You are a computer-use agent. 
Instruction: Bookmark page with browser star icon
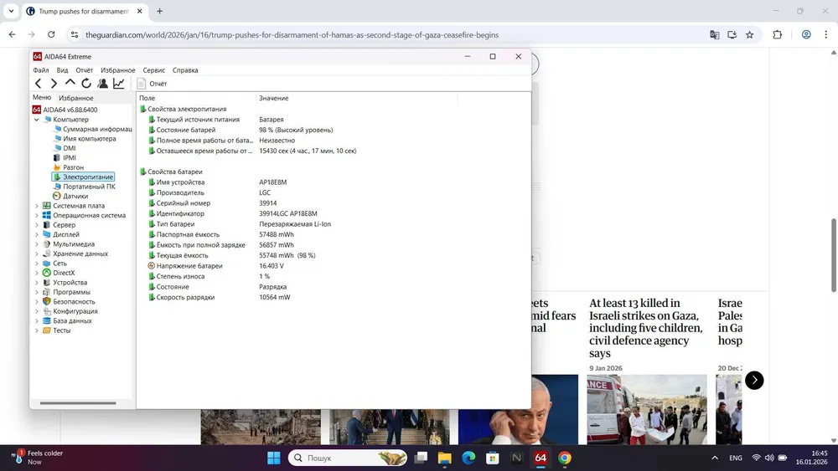749,34
